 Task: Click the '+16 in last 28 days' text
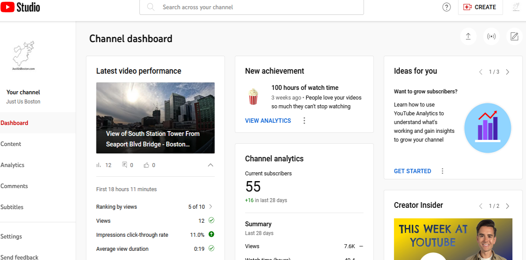click(x=266, y=200)
